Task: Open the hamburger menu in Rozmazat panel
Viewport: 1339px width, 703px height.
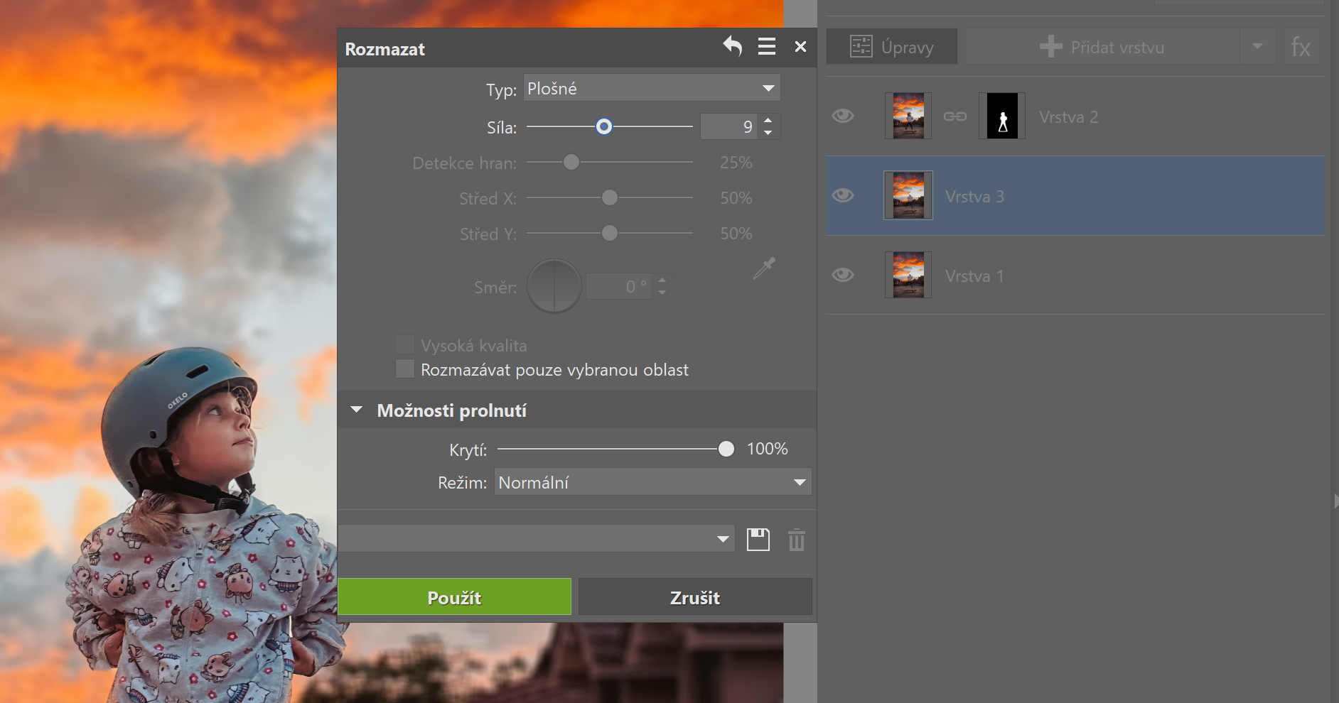Action: click(x=766, y=47)
